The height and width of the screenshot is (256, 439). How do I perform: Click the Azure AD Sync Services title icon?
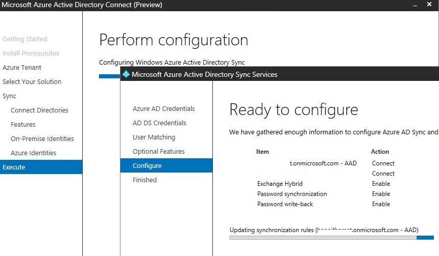click(126, 74)
